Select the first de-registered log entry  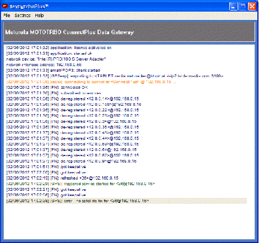73,99
